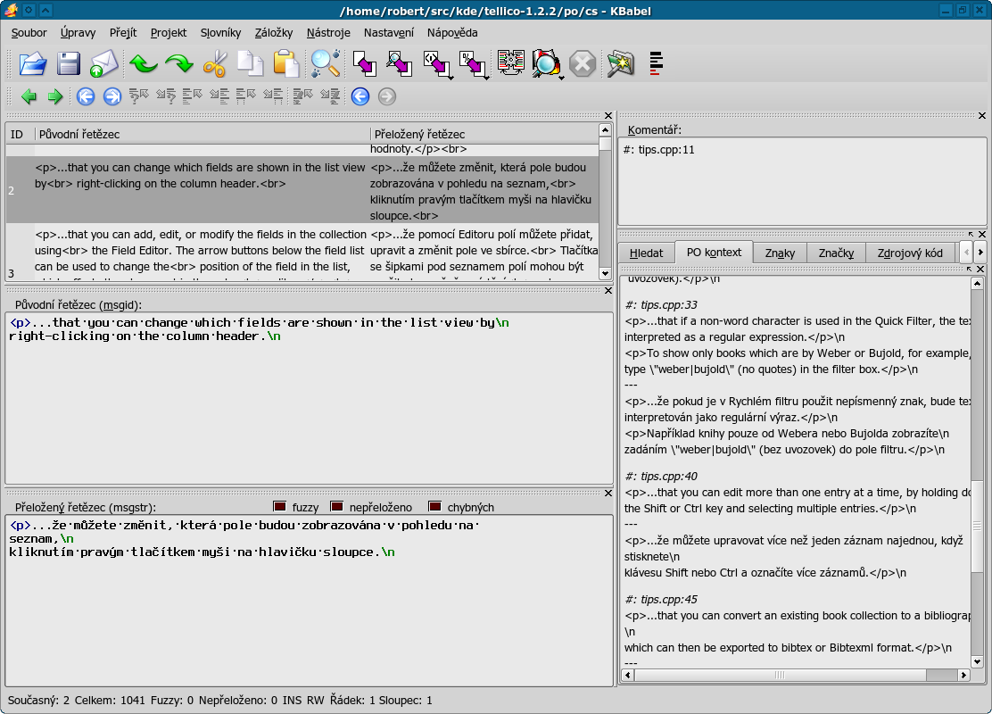Go to next entry with green right arrow
This screenshot has height=714, width=992.
pyautogui.click(x=55, y=96)
